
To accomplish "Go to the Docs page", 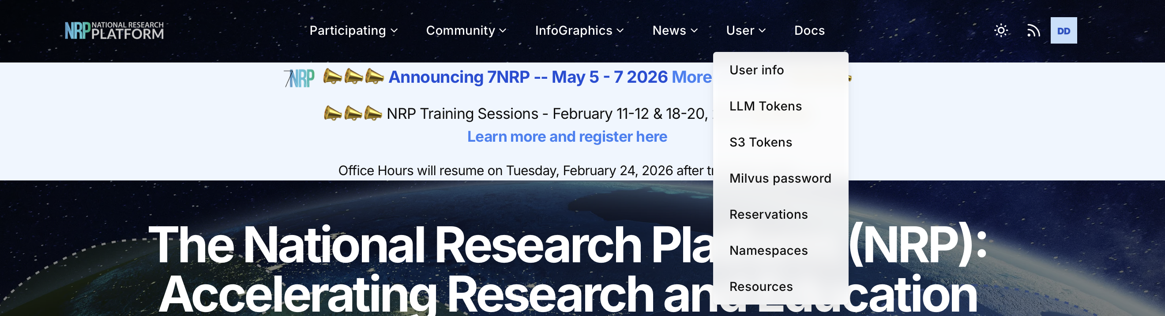I will click(x=809, y=31).
